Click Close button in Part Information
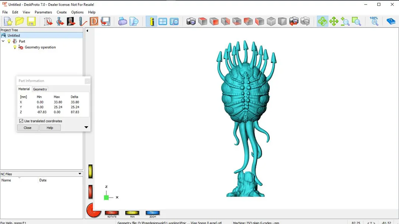Viewport: 399px width, 224px height. (x=28, y=128)
